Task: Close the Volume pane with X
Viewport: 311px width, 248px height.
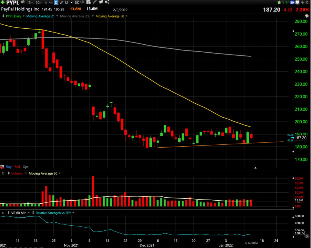Action: (x=3, y=173)
